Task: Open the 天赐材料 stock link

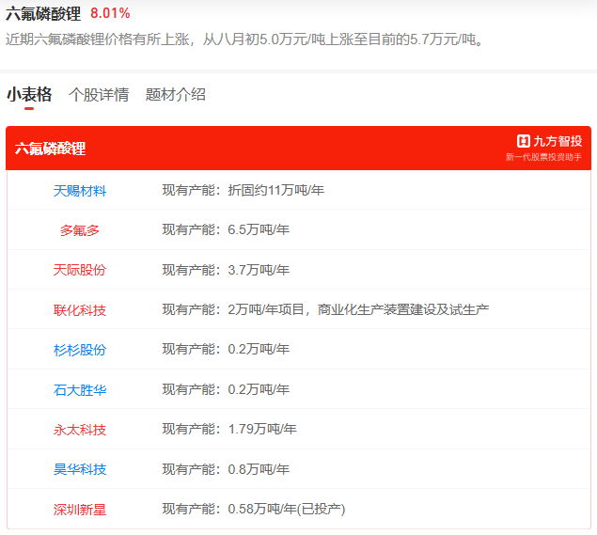Action: coord(80,190)
